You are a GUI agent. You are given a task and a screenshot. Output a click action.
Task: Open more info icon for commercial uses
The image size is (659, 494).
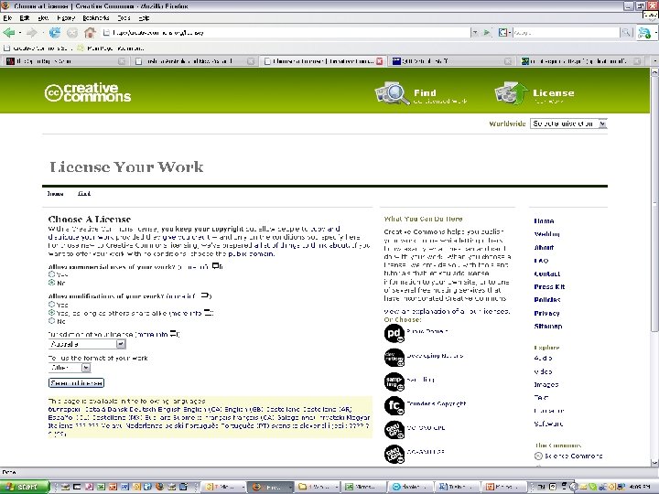click(216, 266)
